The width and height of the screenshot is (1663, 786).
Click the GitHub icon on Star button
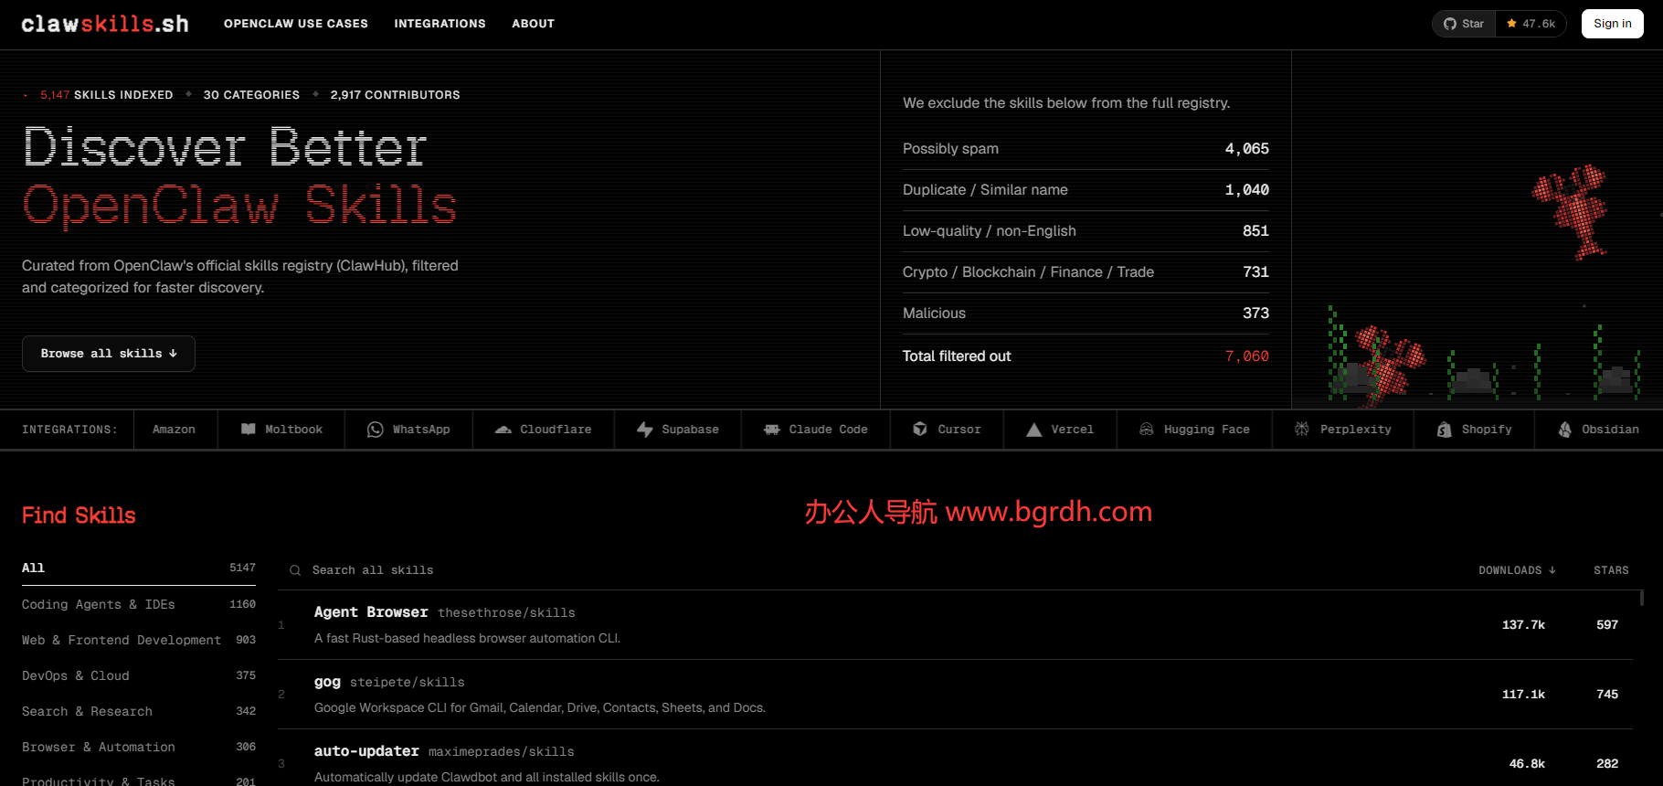[1449, 24]
